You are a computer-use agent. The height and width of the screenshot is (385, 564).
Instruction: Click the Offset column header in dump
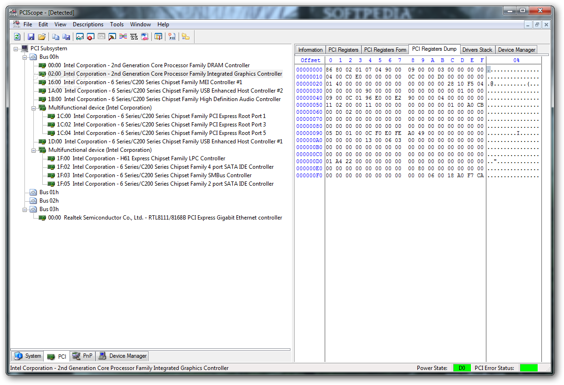coord(310,60)
